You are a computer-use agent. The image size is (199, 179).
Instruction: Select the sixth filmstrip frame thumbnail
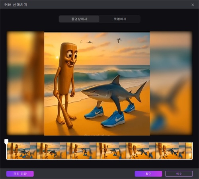point(170,151)
